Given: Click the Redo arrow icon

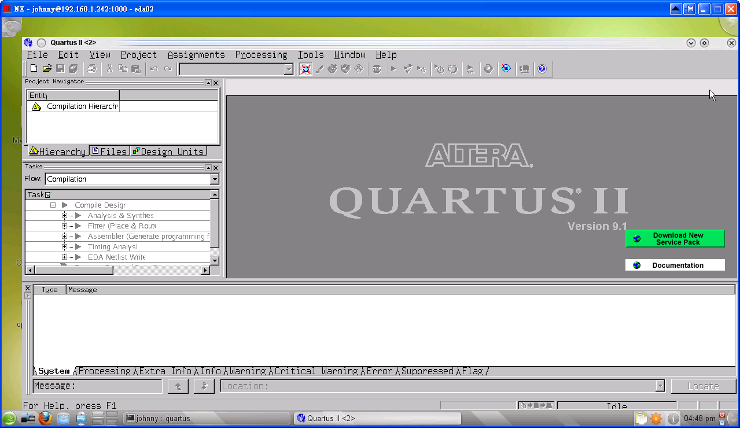Looking at the screenshot, I should [167, 69].
